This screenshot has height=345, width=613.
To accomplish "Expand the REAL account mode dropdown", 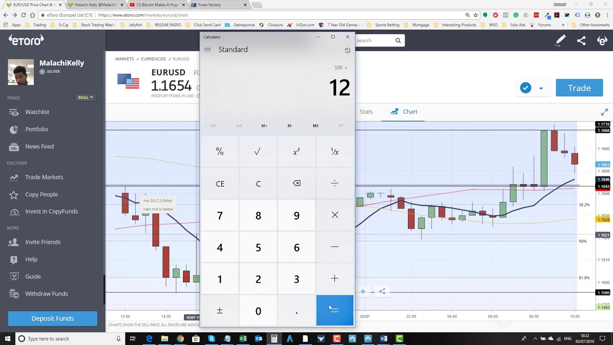I will point(86,97).
